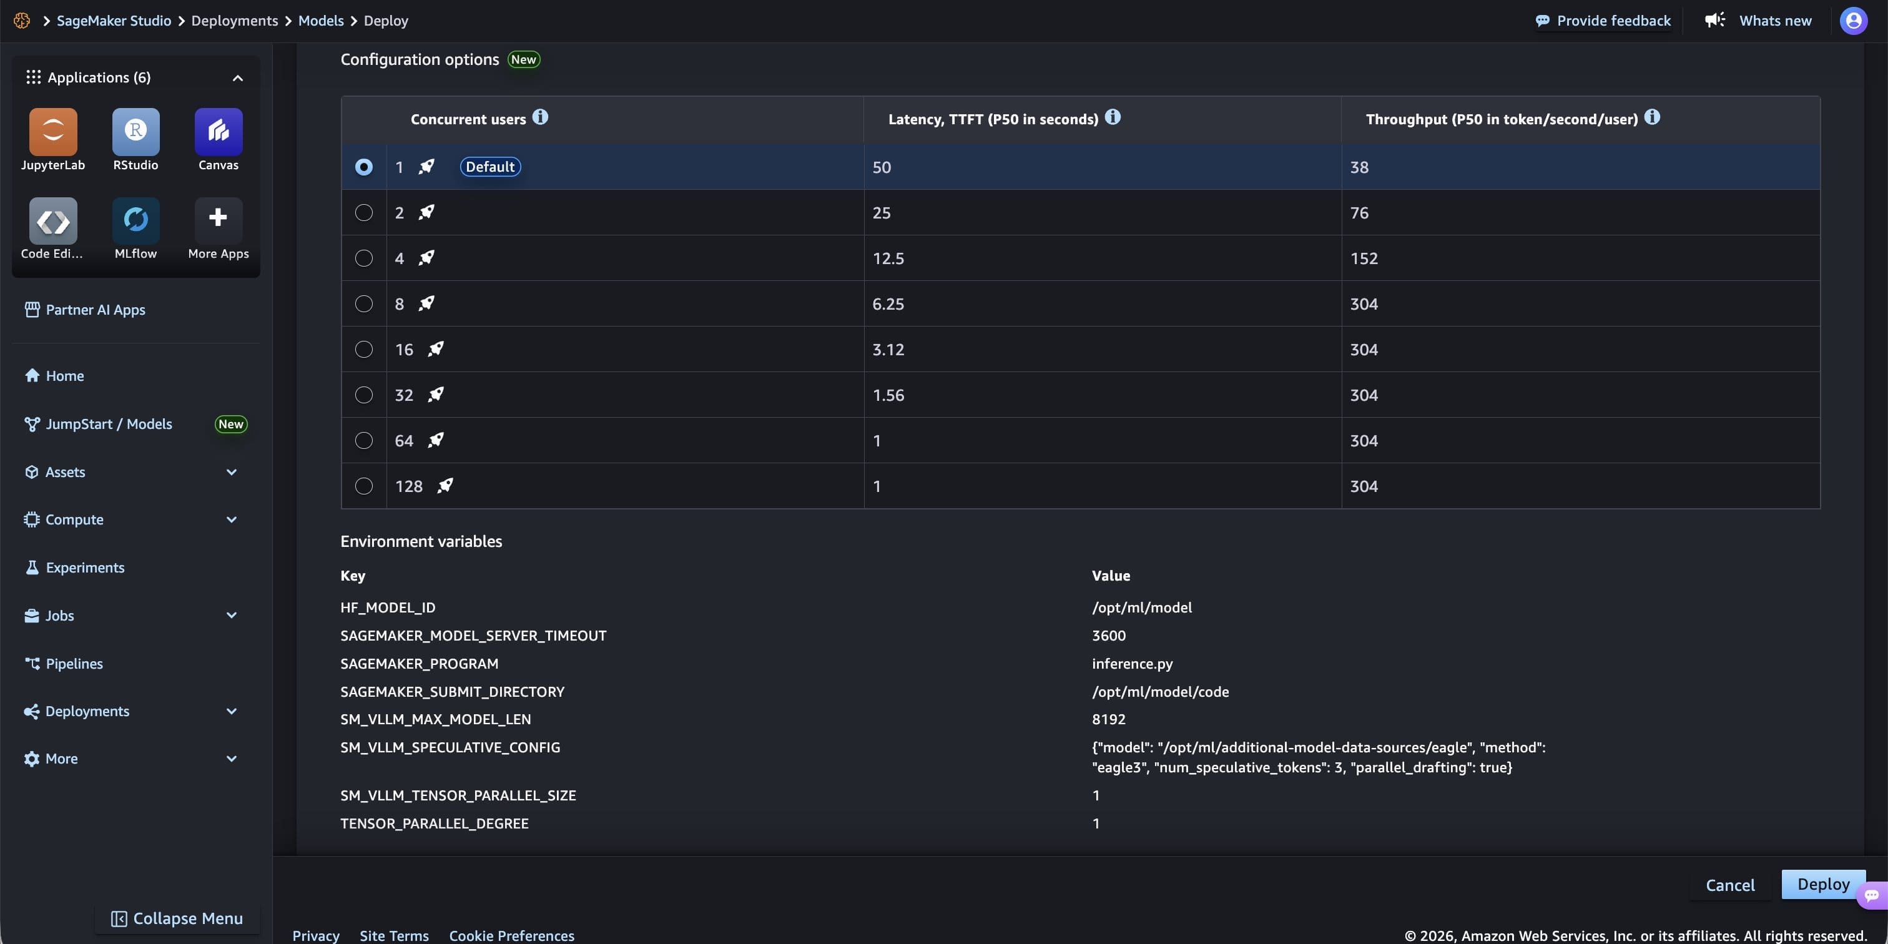The height and width of the screenshot is (944, 1888).
Task: Click the rocket icon in the 32 users row
Action: [436, 395]
